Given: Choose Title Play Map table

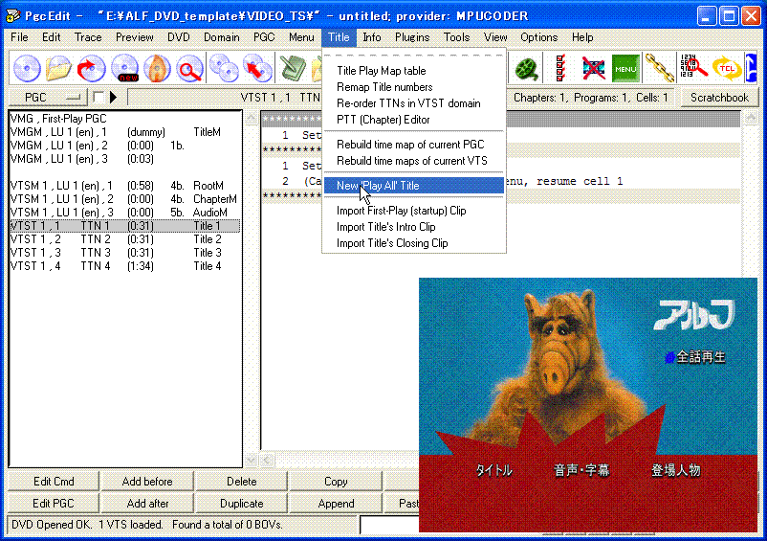Looking at the screenshot, I should click(414, 71).
